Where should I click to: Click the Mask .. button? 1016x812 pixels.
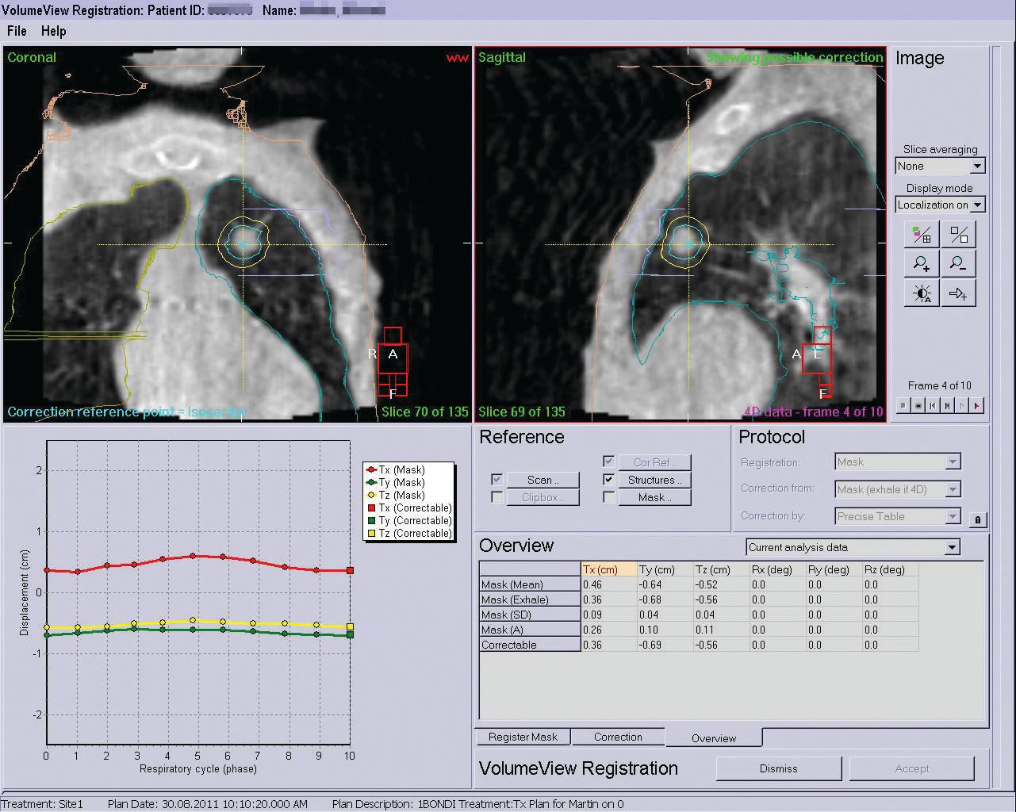655,497
